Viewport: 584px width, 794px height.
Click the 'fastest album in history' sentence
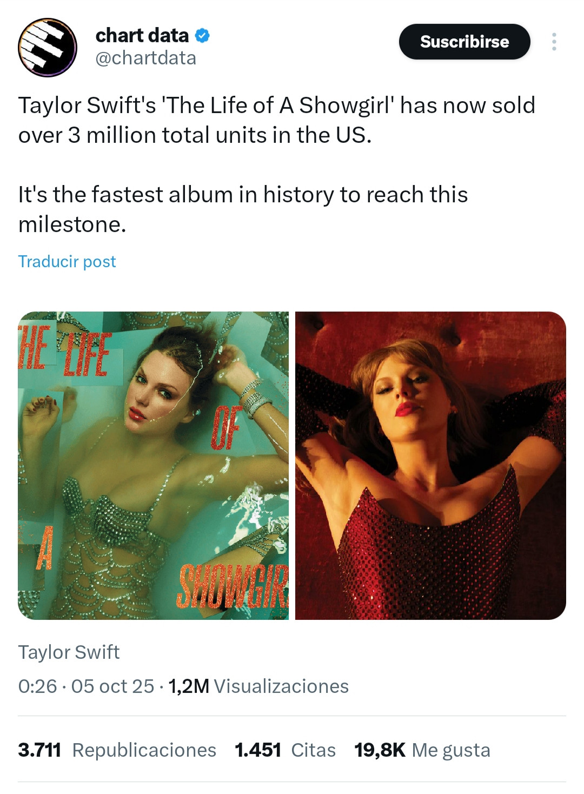(243, 209)
